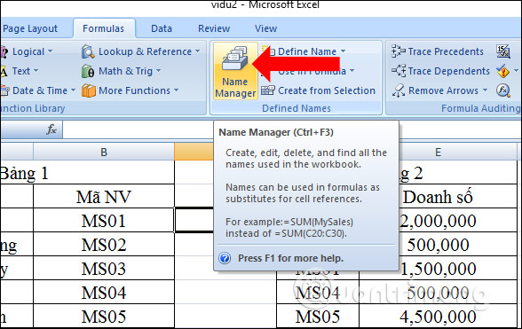Expand Remove Arrows dropdown arrow
Viewport: 522px width, 329px height.
click(x=485, y=90)
